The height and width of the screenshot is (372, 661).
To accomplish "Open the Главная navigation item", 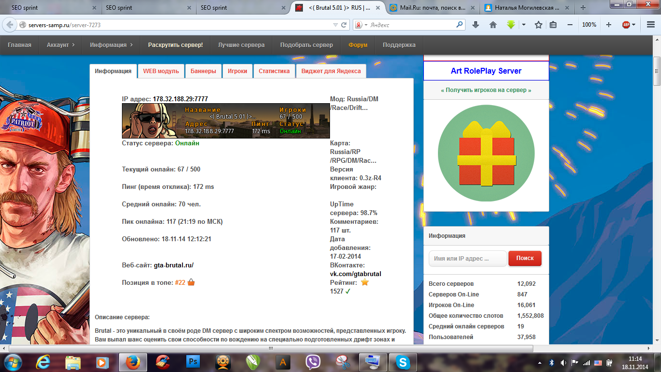I will (x=19, y=45).
